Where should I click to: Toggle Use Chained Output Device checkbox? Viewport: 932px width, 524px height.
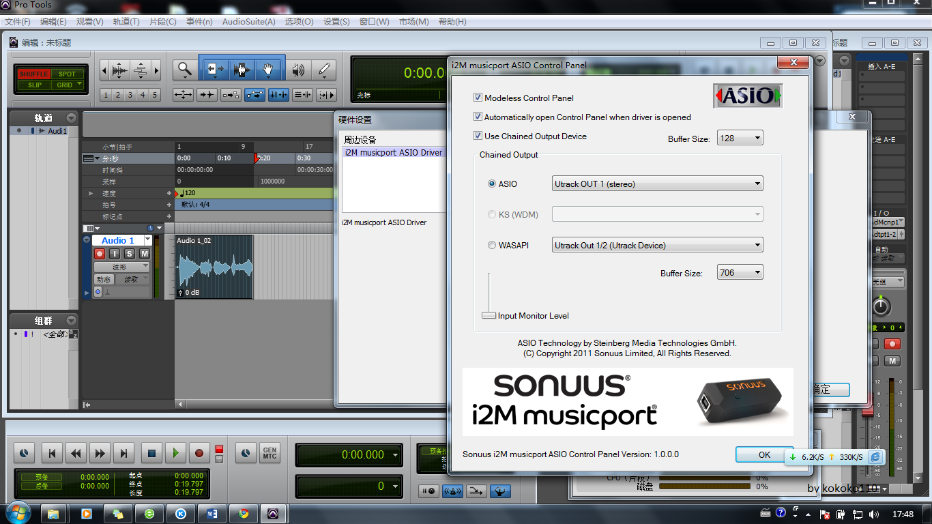(x=478, y=136)
